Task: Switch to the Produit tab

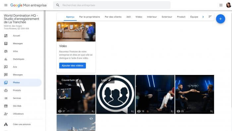Action: [x=181, y=17]
